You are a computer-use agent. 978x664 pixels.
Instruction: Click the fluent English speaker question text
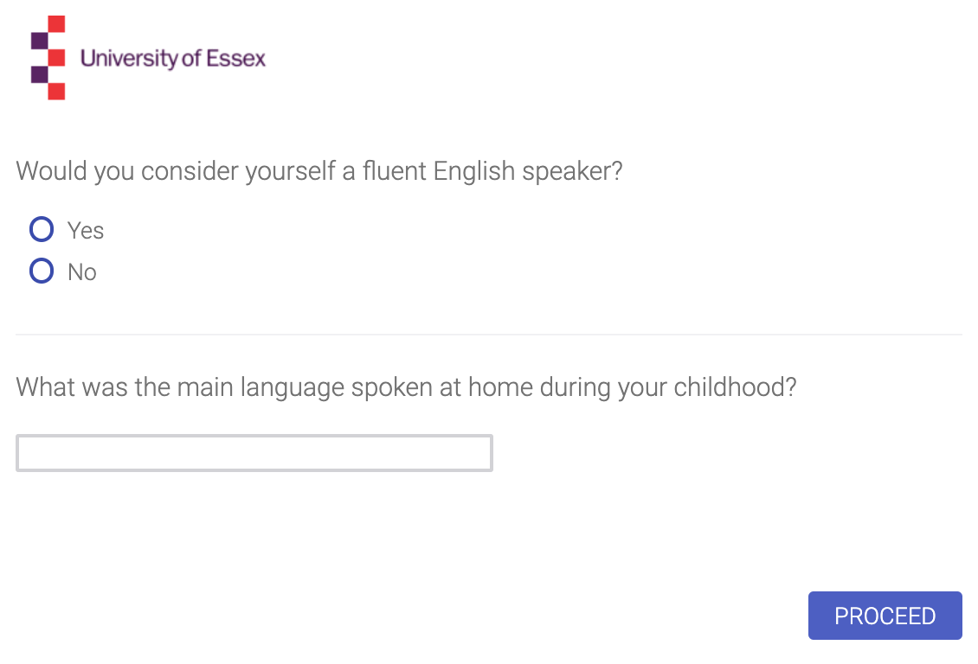point(319,171)
